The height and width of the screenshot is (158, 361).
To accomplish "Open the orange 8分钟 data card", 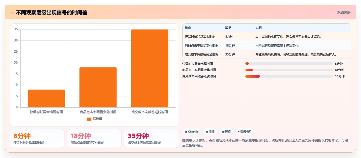I will point(37,138).
